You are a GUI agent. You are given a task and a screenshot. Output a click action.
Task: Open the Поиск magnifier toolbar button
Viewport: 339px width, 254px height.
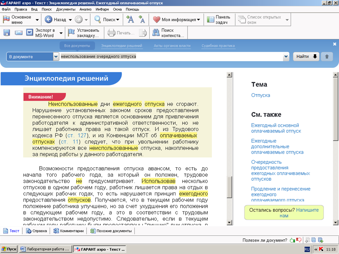107,19
